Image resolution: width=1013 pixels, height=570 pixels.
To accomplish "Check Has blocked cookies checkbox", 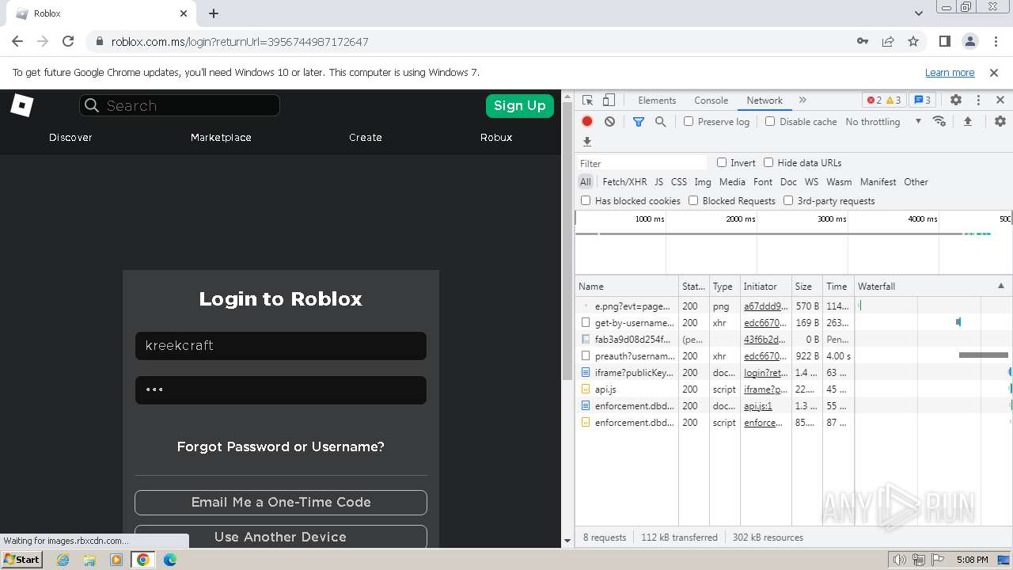I will (586, 200).
